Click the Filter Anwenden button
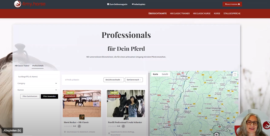This screenshot has width=270, height=136. click(x=49, y=96)
